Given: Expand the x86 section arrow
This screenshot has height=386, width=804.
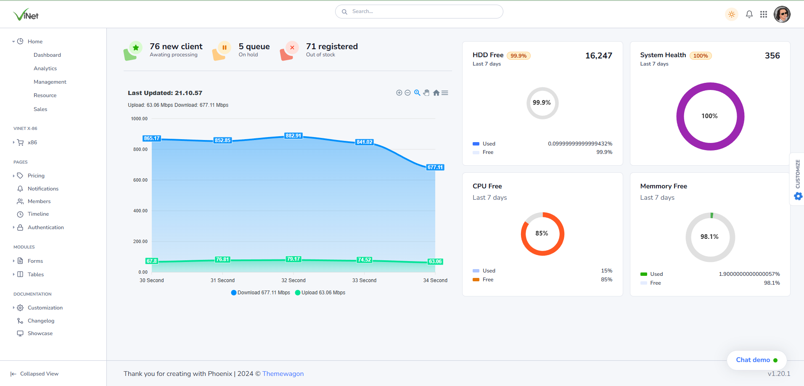Looking at the screenshot, I should [13, 143].
